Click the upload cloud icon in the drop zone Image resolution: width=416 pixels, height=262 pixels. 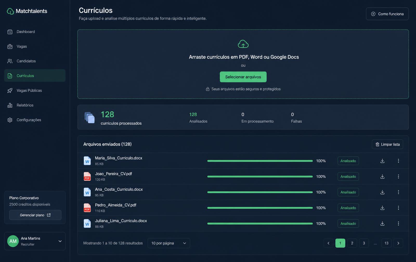[x=243, y=44]
